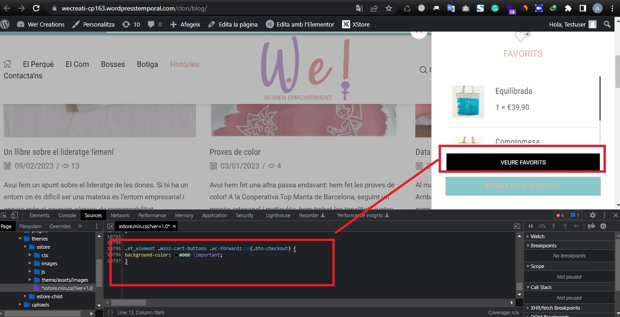Open DevTools customize three-dot menu
This screenshot has height=317, width=620.
point(604,215)
